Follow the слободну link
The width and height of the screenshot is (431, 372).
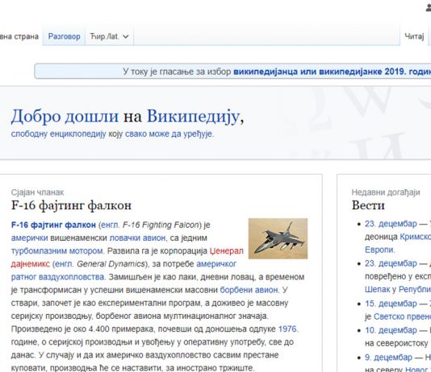click(29, 134)
